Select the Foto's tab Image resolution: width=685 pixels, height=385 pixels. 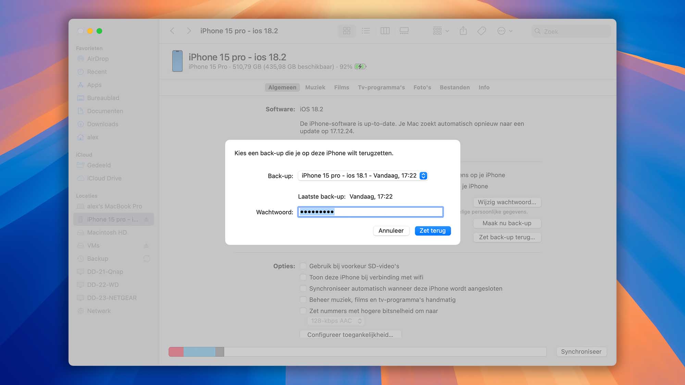(422, 87)
